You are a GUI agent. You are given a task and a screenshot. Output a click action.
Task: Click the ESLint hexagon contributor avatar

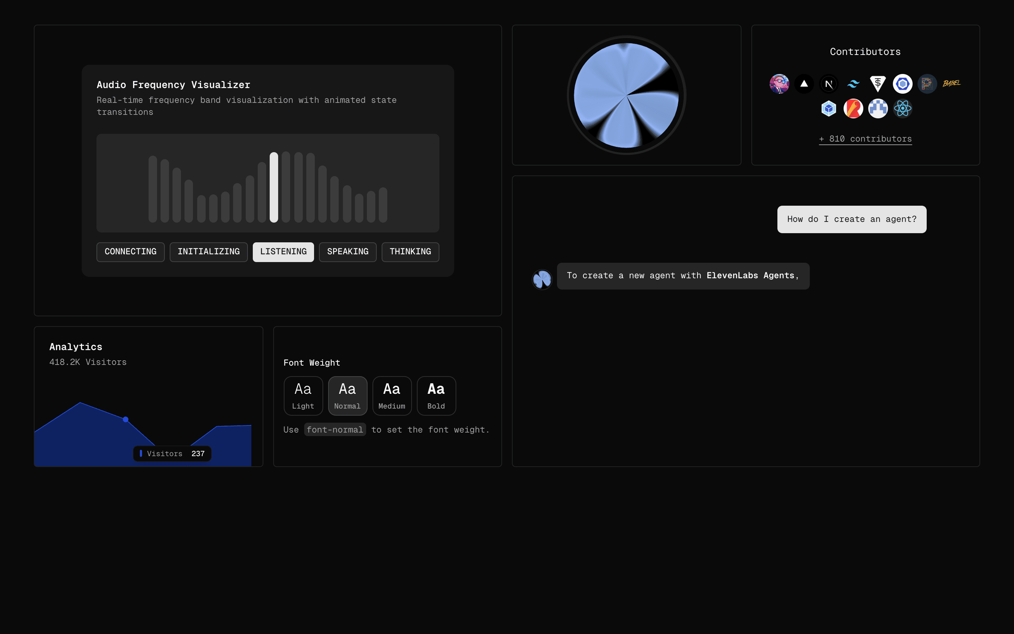click(902, 84)
